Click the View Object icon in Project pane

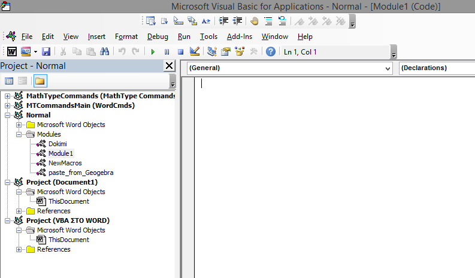point(22,81)
